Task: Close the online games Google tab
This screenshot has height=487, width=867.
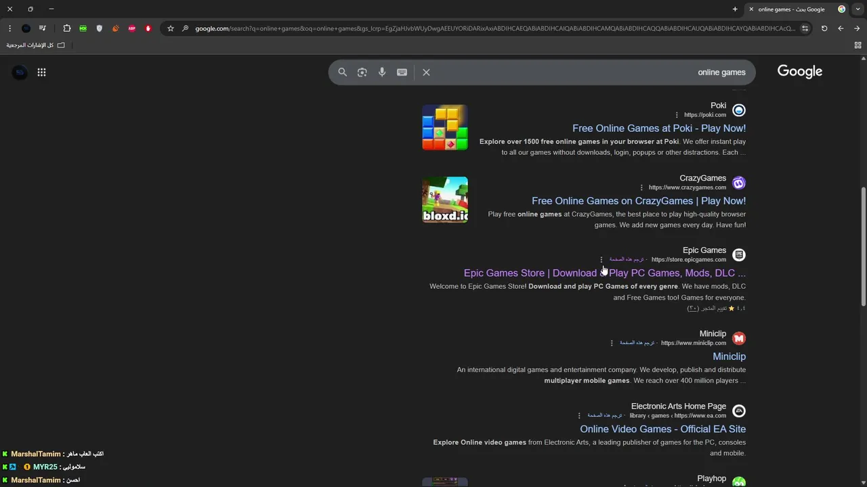Action: [750, 9]
